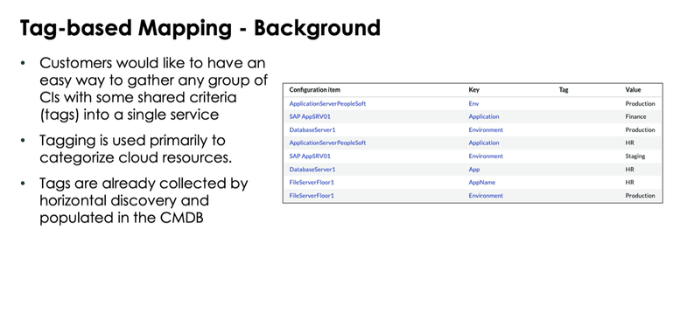The image size is (673, 320).
Task: Select Environment key in the Staging row
Action: (486, 157)
